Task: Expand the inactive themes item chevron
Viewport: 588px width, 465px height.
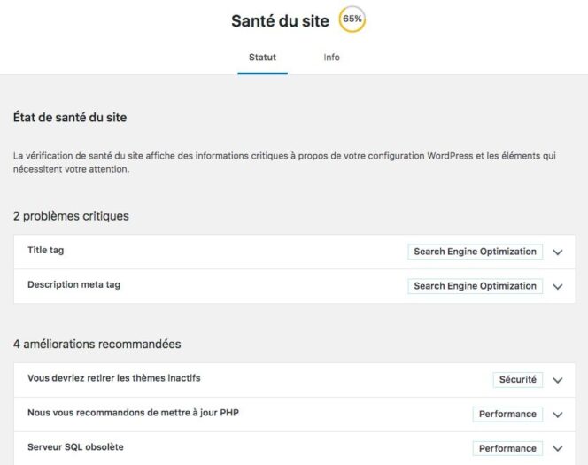Action: (558, 380)
